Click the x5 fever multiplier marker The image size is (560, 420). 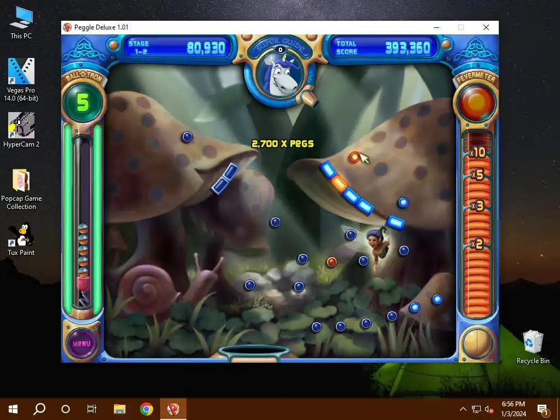pyautogui.click(x=477, y=174)
